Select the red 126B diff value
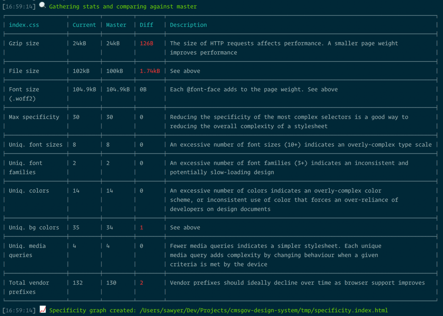This screenshot has width=443, height=316. pos(146,43)
